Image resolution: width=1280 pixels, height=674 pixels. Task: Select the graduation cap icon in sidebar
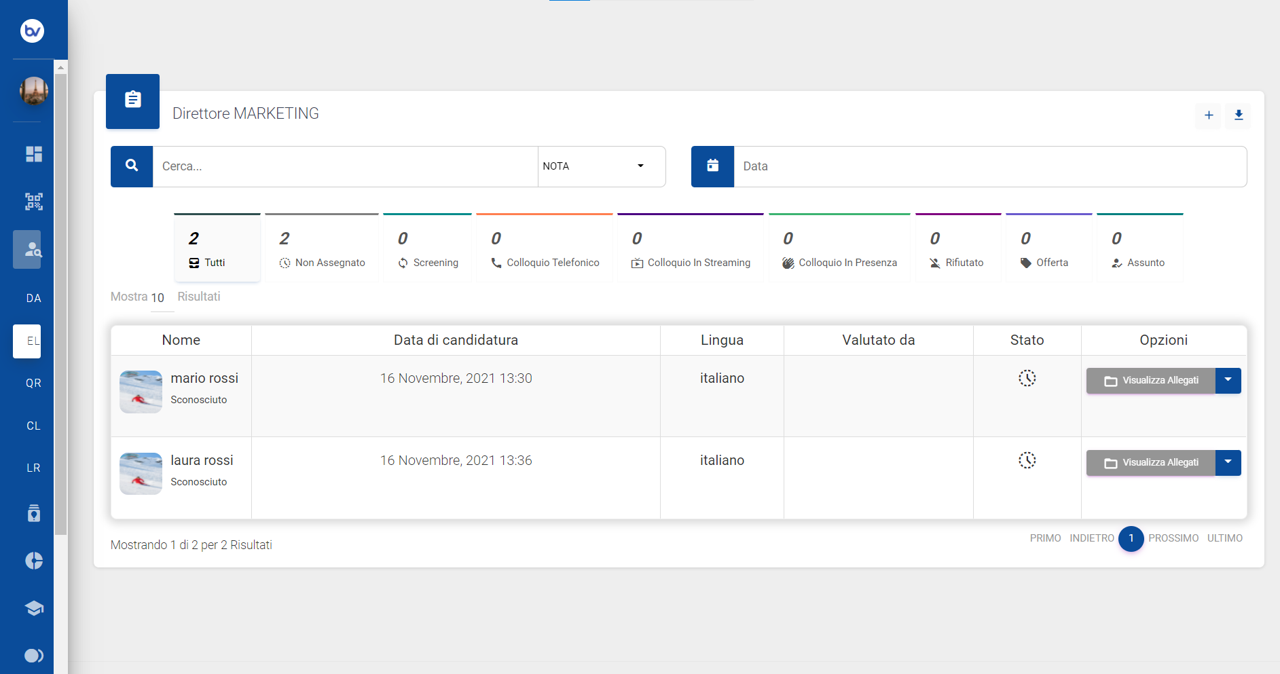(x=33, y=608)
